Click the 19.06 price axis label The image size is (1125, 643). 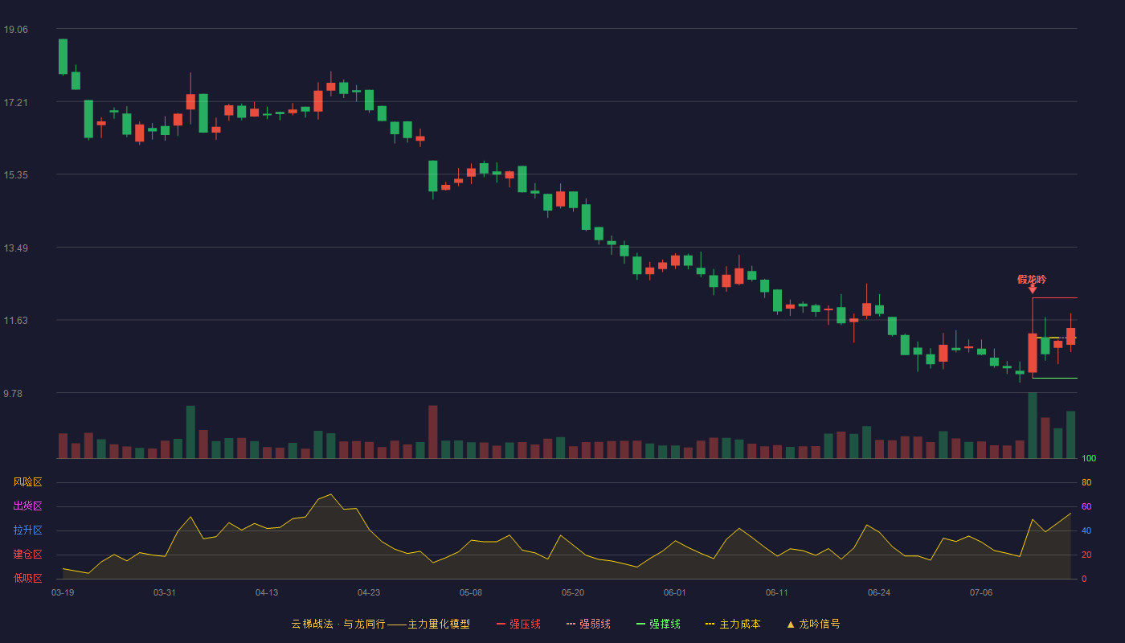(15, 29)
